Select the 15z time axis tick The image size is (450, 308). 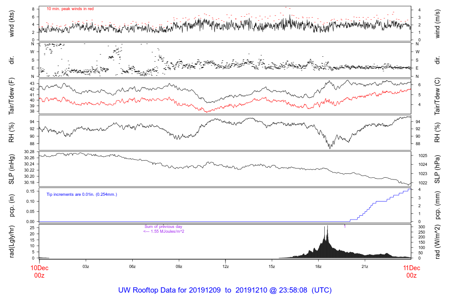pos(272,267)
